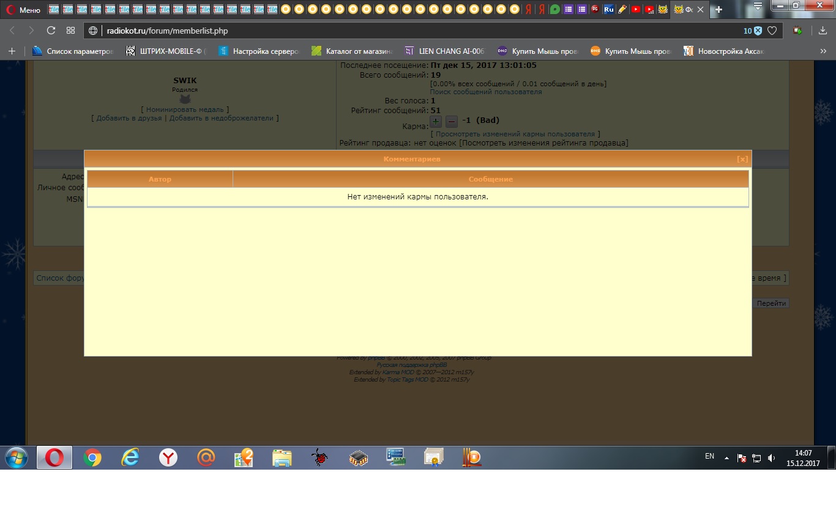The width and height of the screenshot is (836, 510).
Task: Open Yandex Browser from the taskbar
Action: [168, 457]
